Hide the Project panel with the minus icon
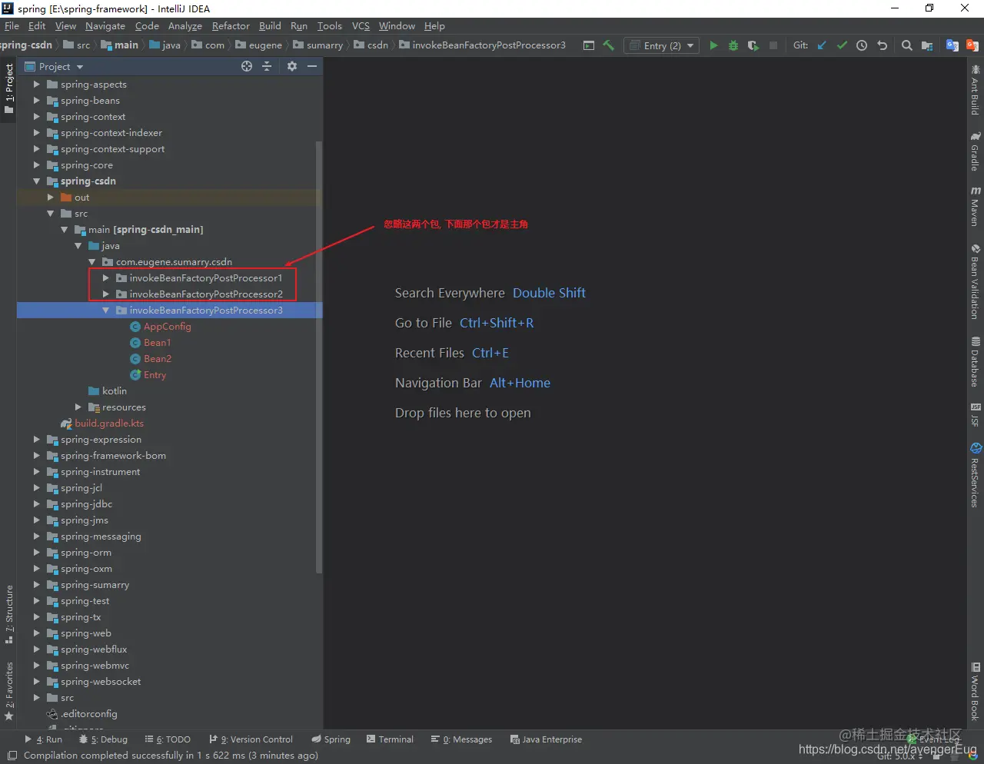 (312, 66)
